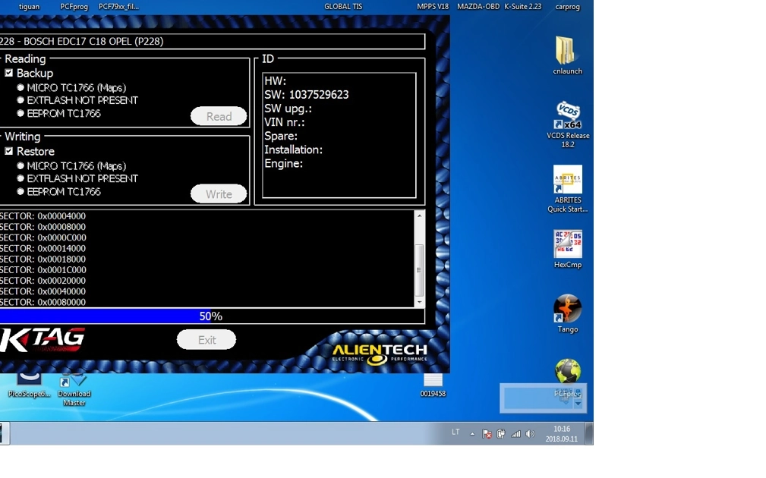Click the Read button
Viewport: 766px width, 478px height.
[219, 116]
